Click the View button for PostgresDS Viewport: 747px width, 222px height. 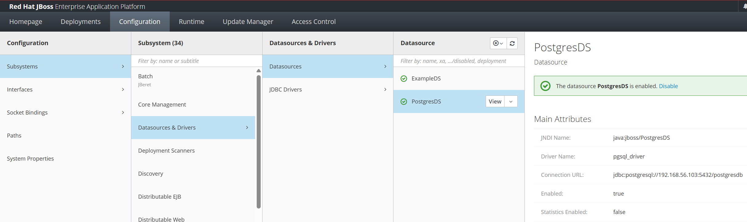coord(495,102)
